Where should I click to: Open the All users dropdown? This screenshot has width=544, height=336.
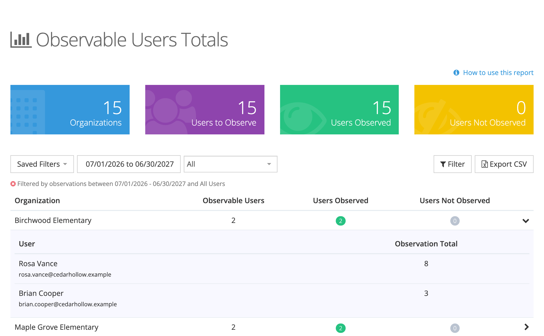point(231,164)
